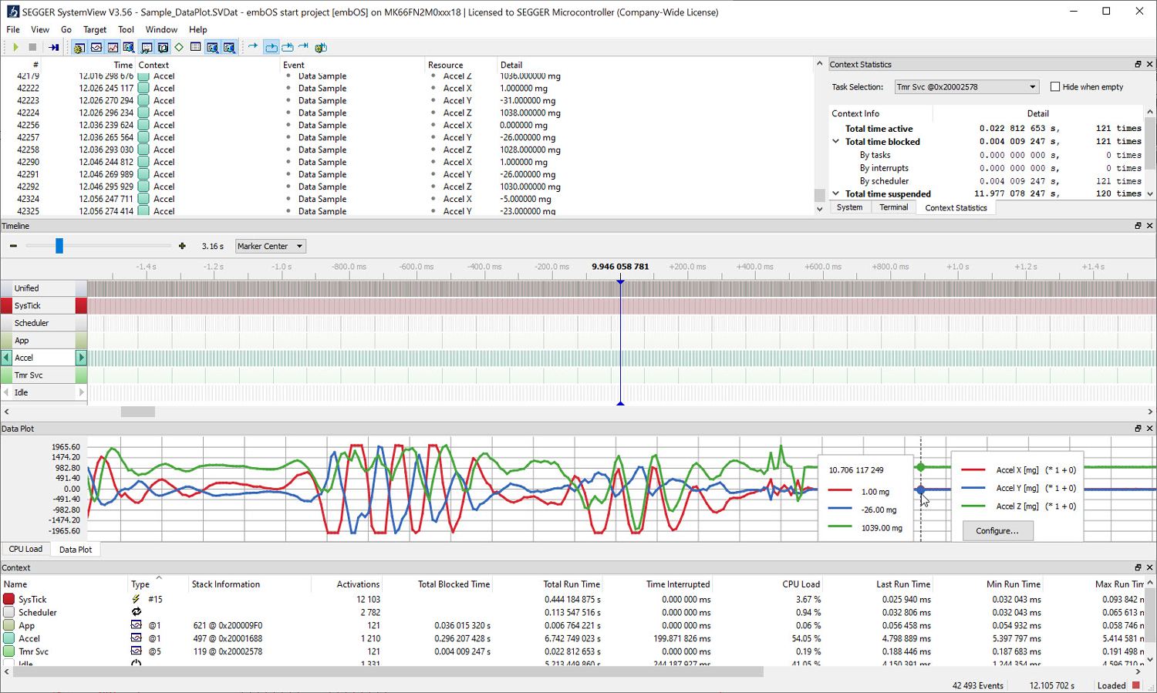Image resolution: width=1157 pixels, height=693 pixels.
Task: Collapse the Total time blocked section
Action: (835, 141)
